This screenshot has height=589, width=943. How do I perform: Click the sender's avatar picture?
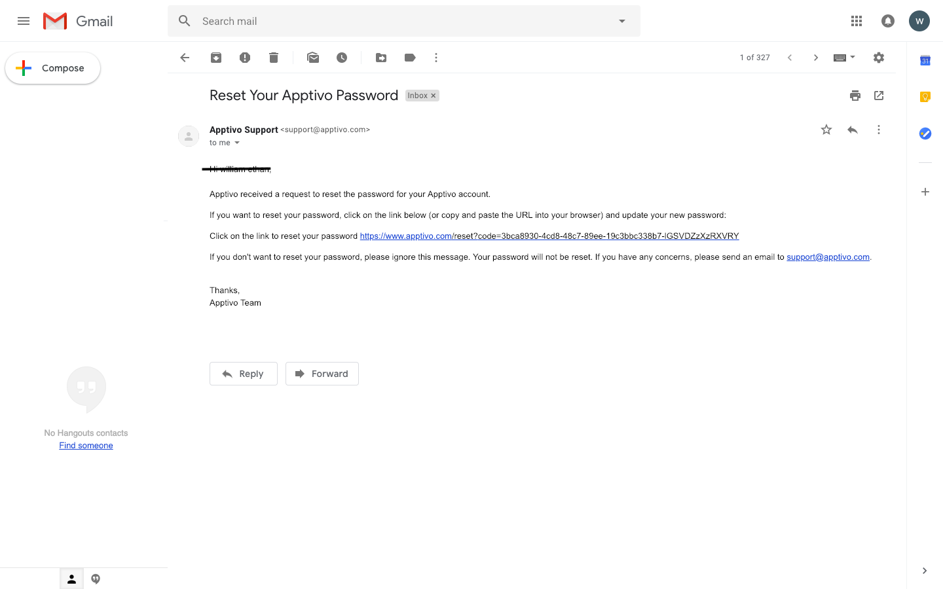pyautogui.click(x=189, y=136)
